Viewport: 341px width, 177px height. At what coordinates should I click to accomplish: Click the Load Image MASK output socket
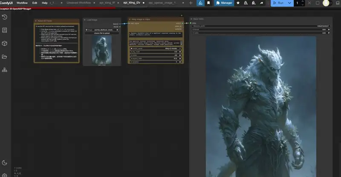coord(120,27)
